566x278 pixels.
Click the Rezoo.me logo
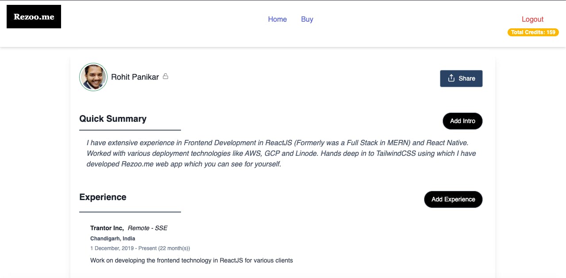click(x=34, y=17)
